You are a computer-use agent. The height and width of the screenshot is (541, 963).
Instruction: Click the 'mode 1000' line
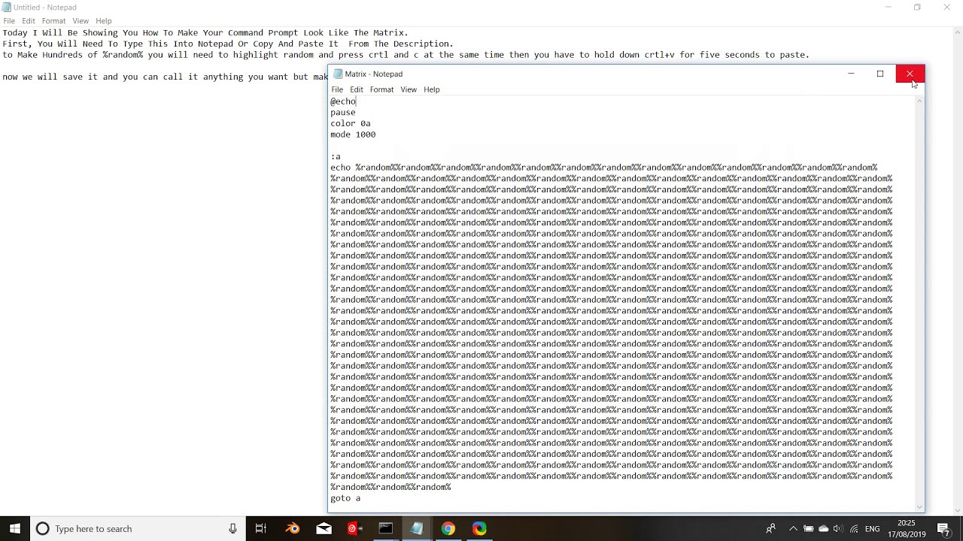click(353, 134)
